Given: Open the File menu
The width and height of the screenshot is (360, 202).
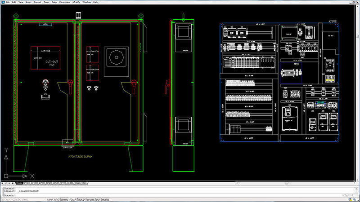Looking at the screenshot, I should click(8, 2).
